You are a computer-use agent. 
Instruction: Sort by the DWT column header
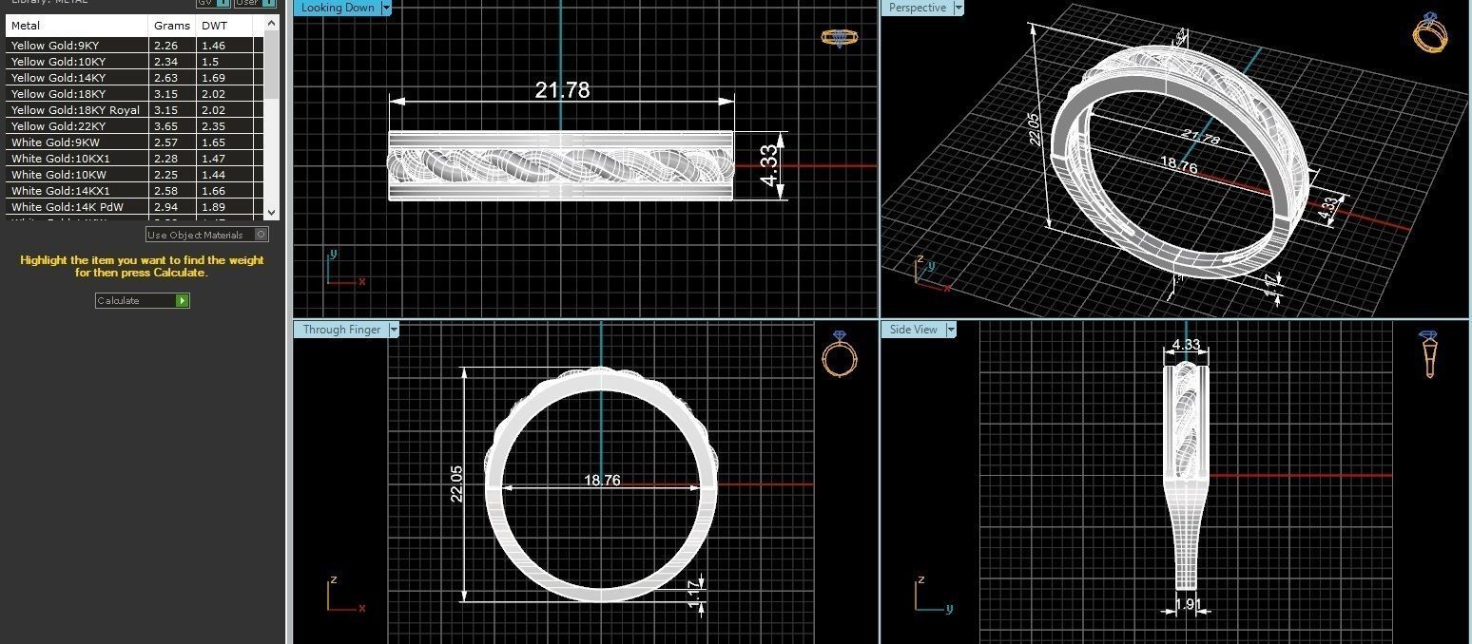pos(224,26)
